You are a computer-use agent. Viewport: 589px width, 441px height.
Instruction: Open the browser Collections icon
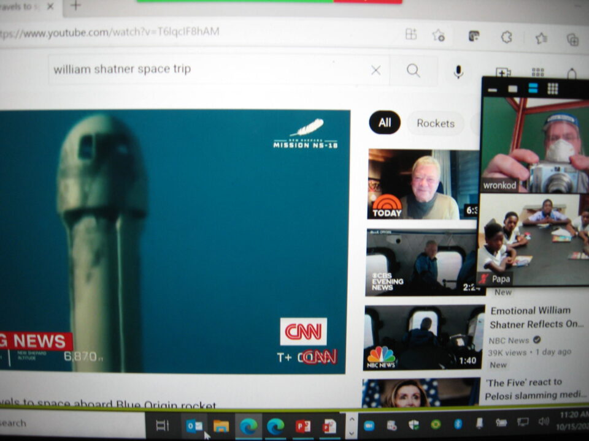(572, 39)
